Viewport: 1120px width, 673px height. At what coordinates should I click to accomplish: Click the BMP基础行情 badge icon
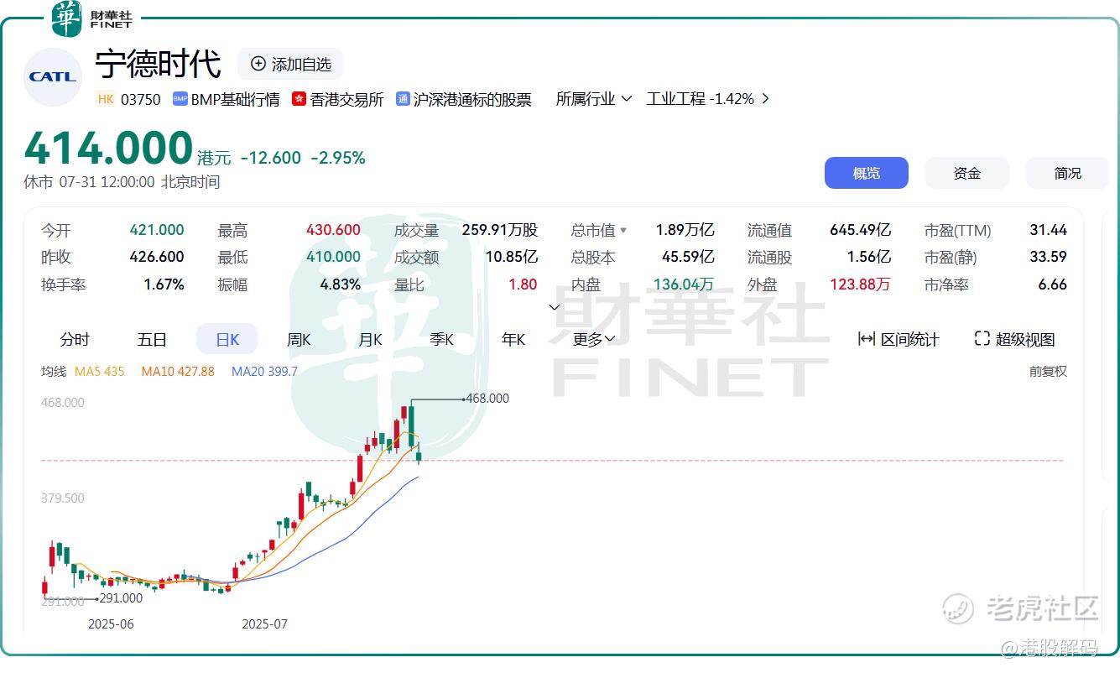pos(180,99)
